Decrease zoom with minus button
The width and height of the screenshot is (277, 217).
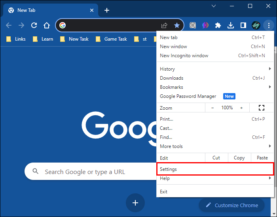coord(212,108)
